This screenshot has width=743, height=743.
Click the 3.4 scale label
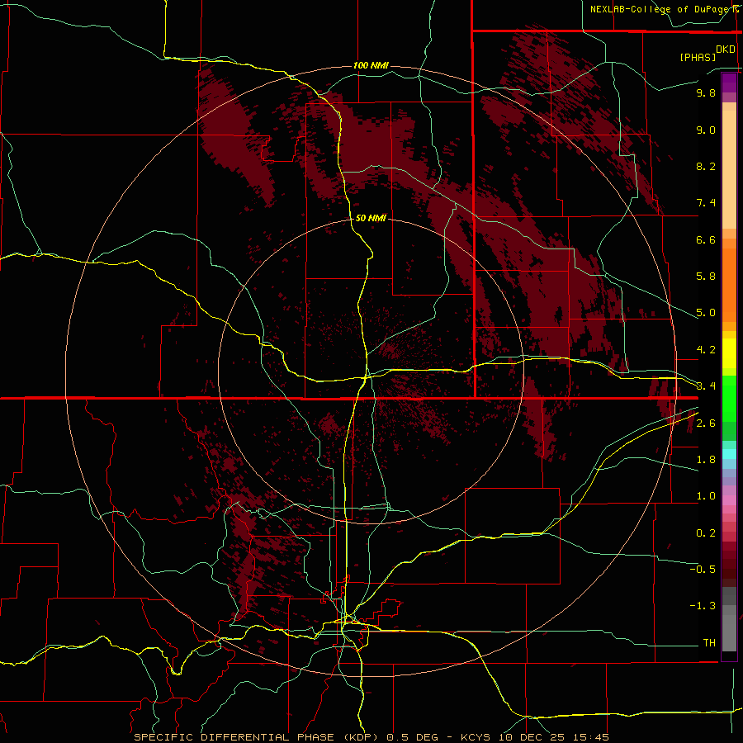click(x=706, y=386)
